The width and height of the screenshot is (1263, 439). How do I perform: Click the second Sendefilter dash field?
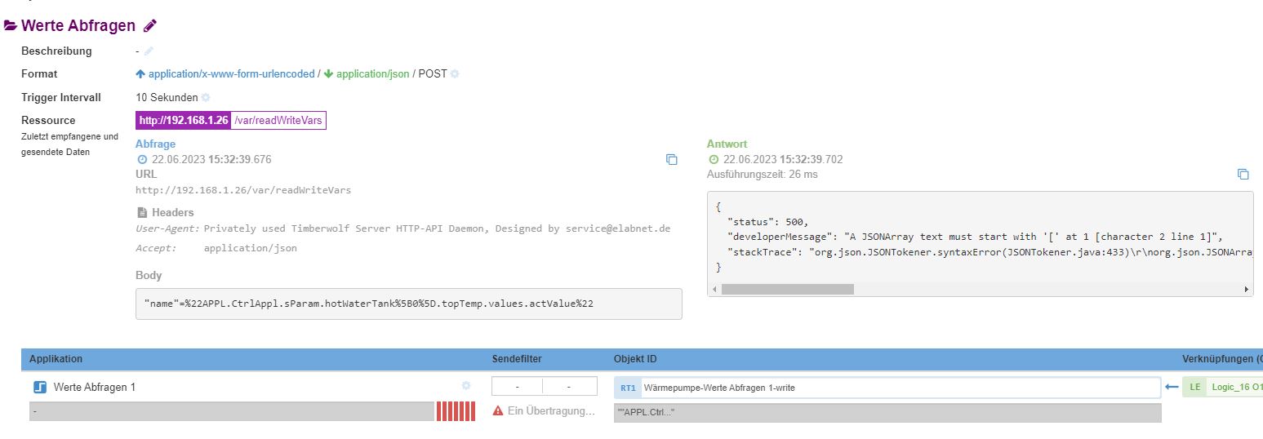click(569, 387)
